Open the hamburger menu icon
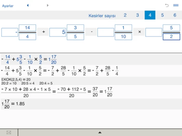The height and width of the screenshot is (136, 182). point(176,5)
